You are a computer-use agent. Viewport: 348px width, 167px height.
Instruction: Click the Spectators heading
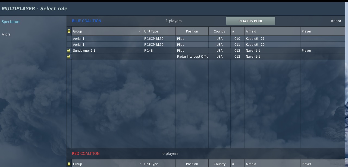(11, 22)
